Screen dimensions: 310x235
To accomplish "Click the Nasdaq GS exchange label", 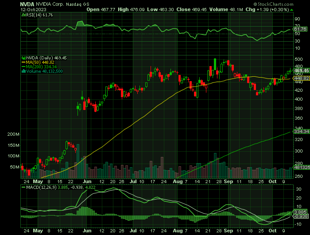I will pos(77,4).
